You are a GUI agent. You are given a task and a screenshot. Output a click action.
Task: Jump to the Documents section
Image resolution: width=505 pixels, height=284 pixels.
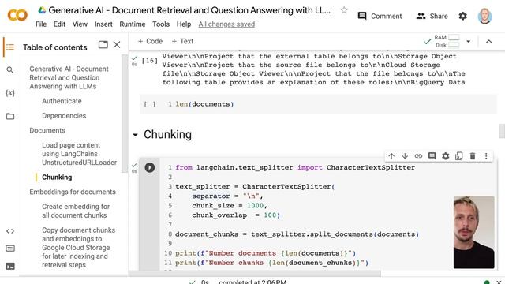47,130
